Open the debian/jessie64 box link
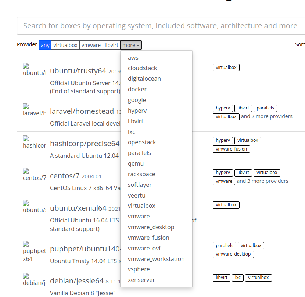 77,281
